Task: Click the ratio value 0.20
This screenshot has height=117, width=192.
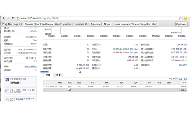Action: tap(136, 68)
